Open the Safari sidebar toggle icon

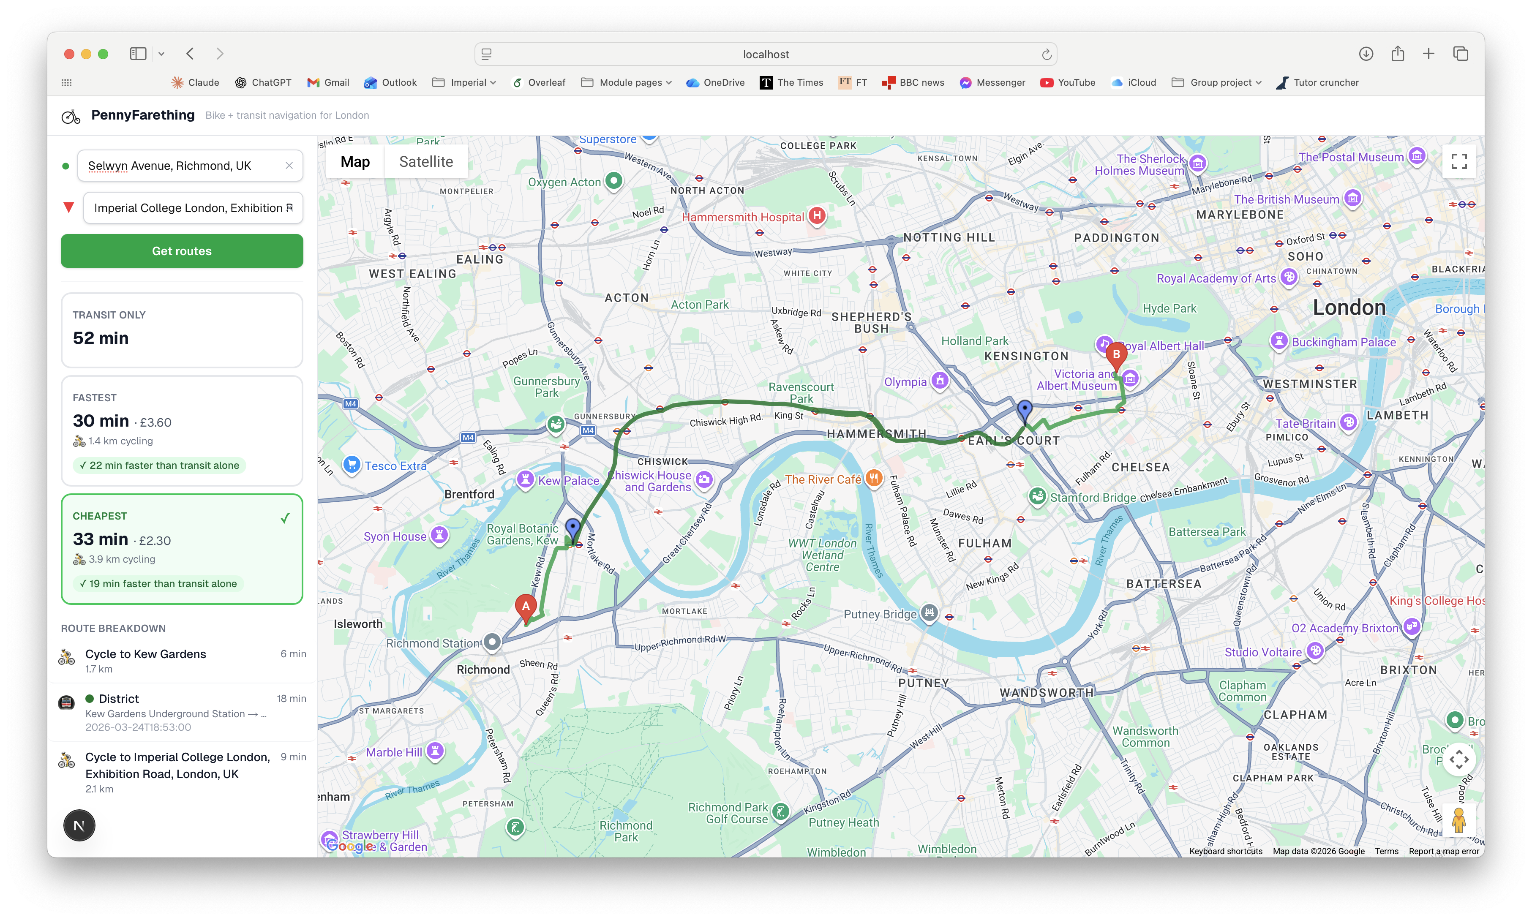pyautogui.click(x=138, y=54)
